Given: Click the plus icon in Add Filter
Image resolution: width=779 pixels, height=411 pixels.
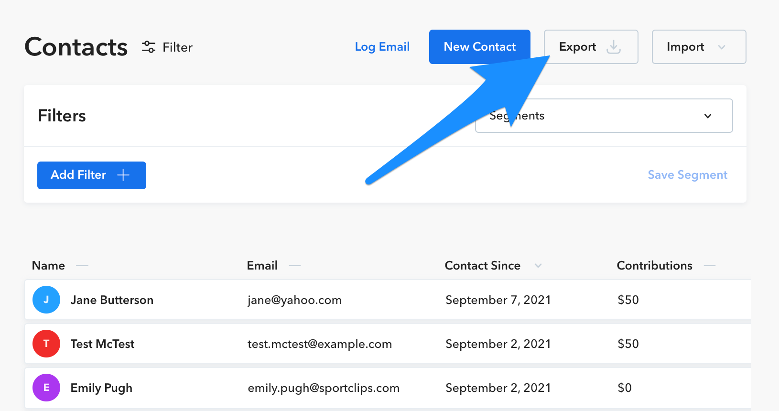Looking at the screenshot, I should coord(123,175).
